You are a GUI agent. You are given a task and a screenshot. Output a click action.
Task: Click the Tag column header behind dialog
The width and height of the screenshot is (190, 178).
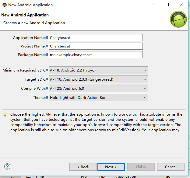(x=167, y=177)
